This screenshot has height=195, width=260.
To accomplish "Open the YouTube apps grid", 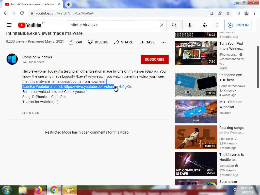I will coord(205,25).
